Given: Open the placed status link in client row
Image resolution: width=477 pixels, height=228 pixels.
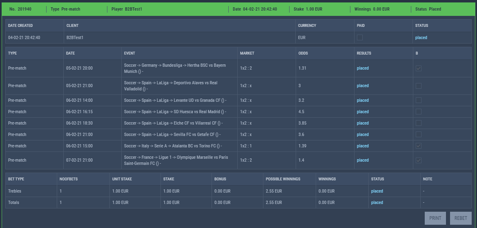Looking at the screenshot, I should (421, 37).
